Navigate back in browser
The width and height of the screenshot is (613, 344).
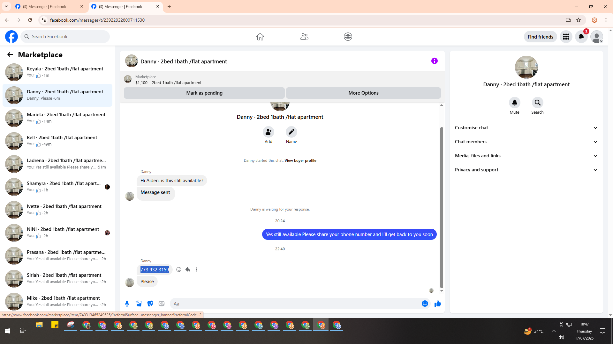point(7,20)
